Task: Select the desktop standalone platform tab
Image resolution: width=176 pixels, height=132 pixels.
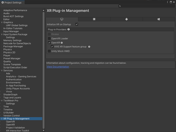Action: [x=62, y=19]
